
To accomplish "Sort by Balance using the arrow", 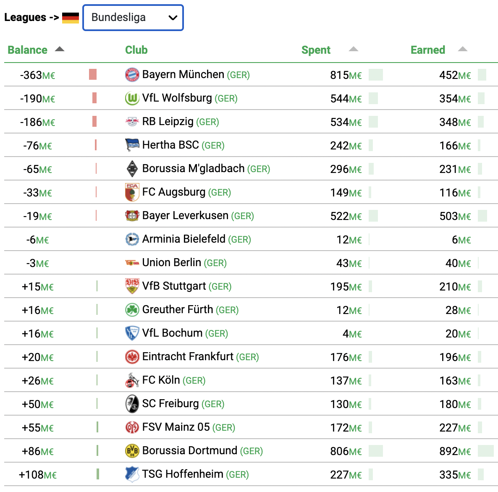I will click(59, 49).
